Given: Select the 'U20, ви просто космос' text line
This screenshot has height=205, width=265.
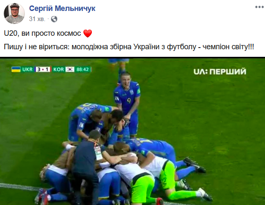Looking at the screenshot, I should point(43,33).
